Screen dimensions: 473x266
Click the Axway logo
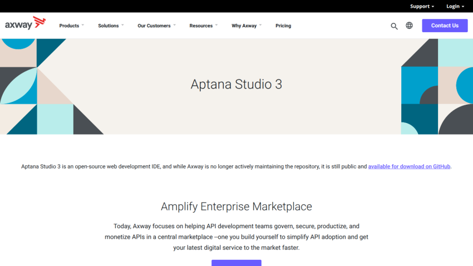coord(26,23)
